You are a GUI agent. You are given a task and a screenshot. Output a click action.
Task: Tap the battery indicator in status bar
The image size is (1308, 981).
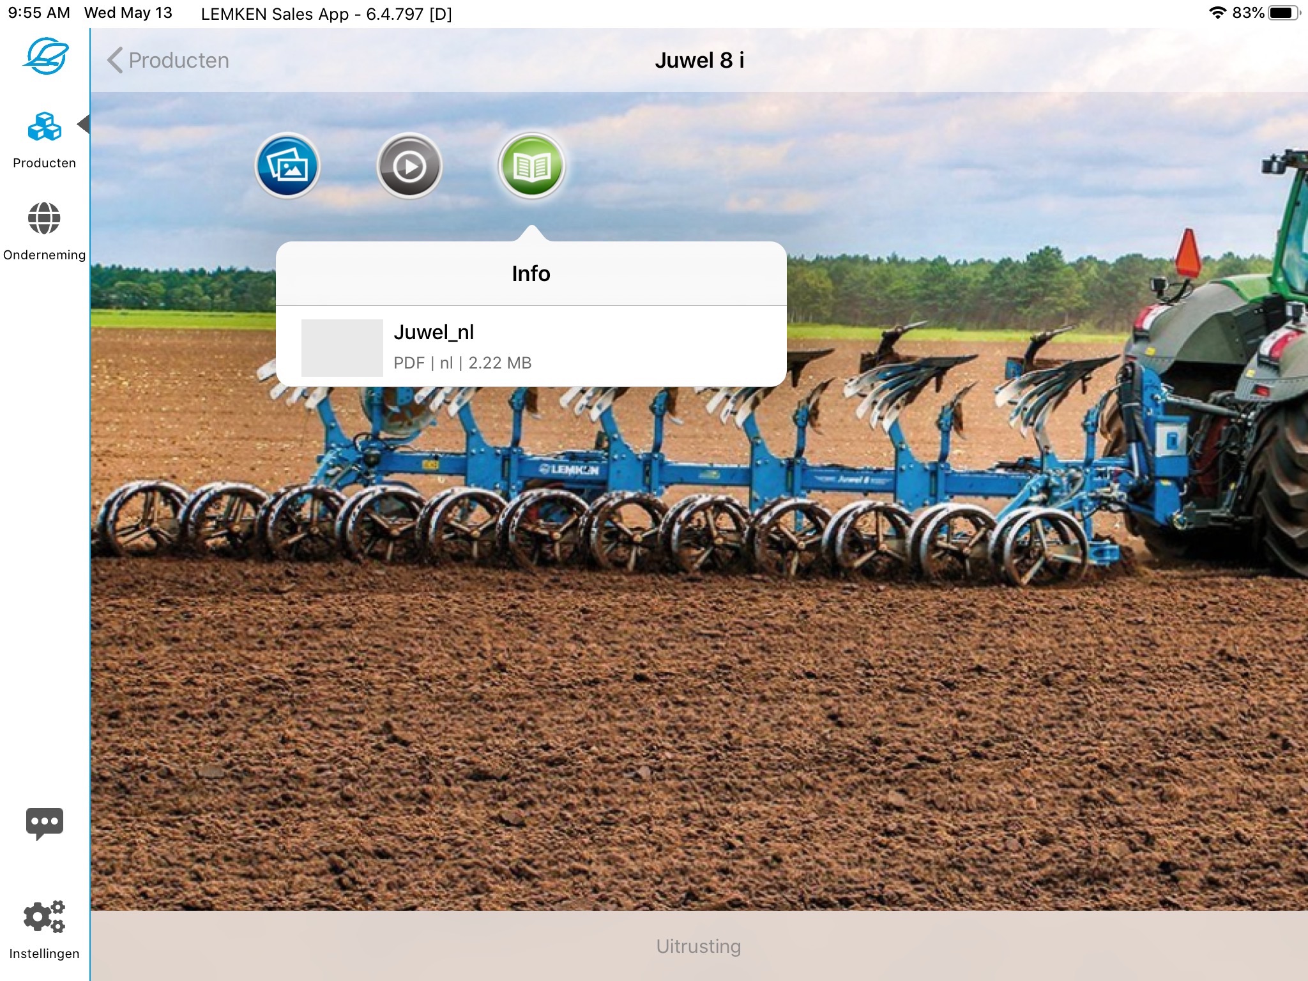1282,13
